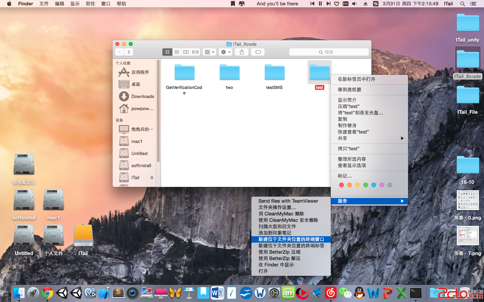The width and height of the screenshot is (484, 302).
Task: Click the Finder search field
Action: (329, 52)
